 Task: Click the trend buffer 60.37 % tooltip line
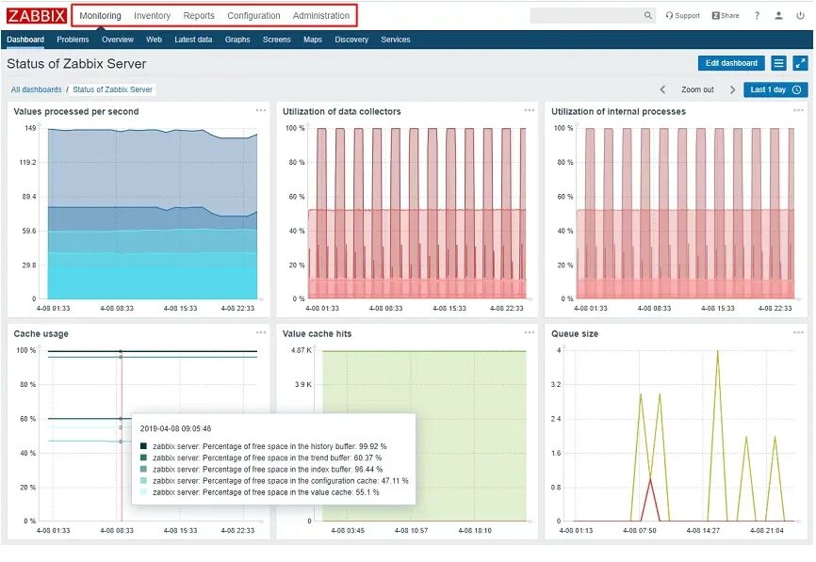pyautogui.click(x=267, y=458)
